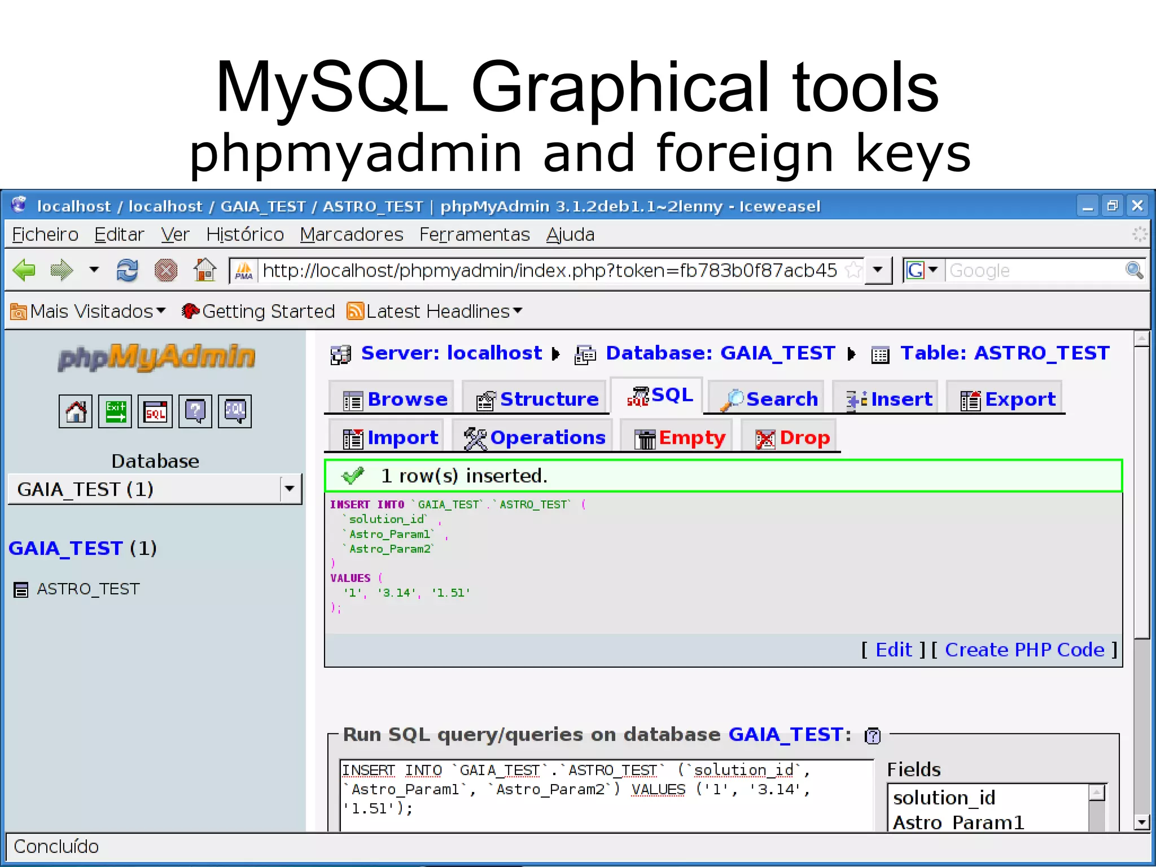Click the SQL help question mark icon
The width and height of the screenshot is (1156, 867).
(x=873, y=735)
